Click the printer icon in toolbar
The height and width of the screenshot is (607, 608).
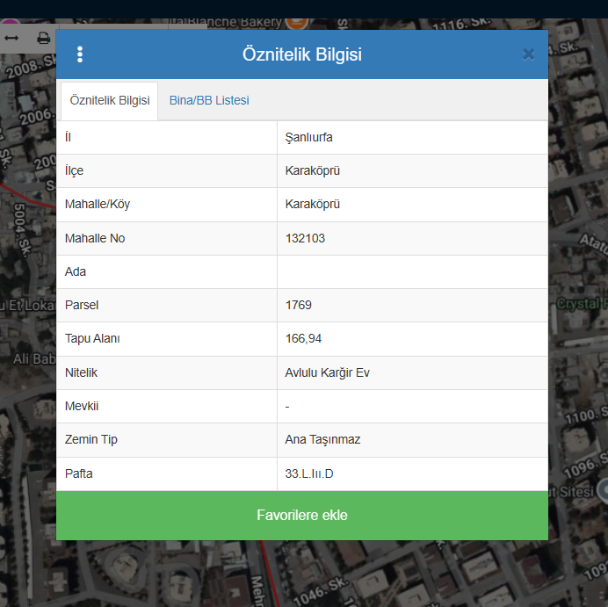click(43, 39)
